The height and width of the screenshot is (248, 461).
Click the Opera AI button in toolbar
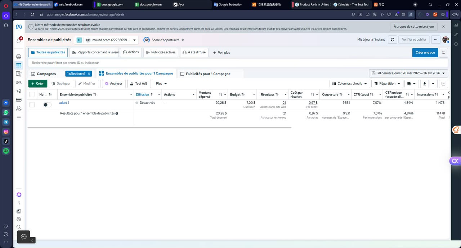coord(455,14)
